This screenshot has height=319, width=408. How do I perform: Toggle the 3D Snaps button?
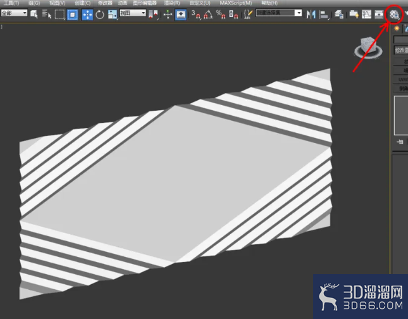pyautogui.click(x=196, y=15)
